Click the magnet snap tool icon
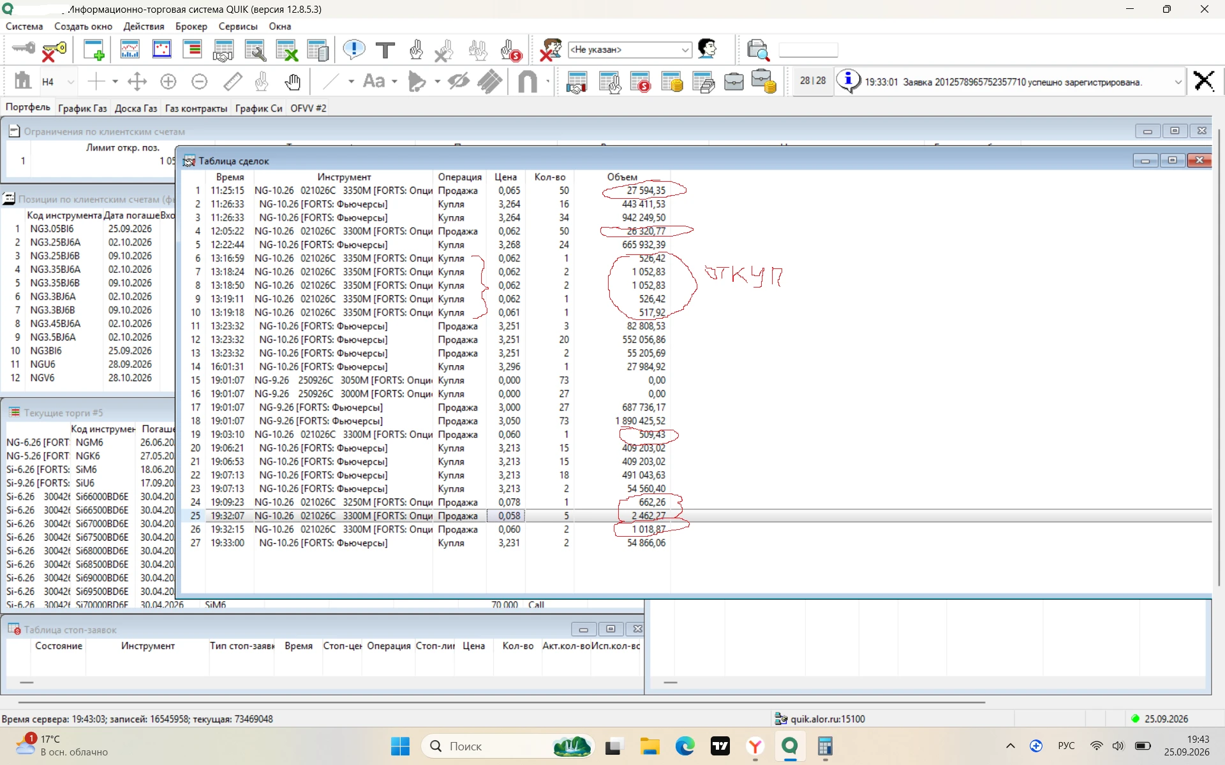This screenshot has width=1225, height=765. (528, 82)
